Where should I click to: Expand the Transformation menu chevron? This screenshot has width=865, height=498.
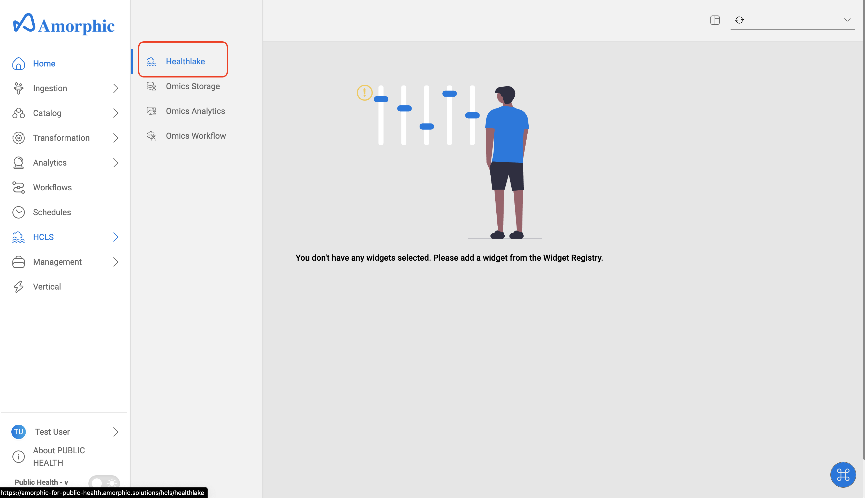[x=115, y=138]
